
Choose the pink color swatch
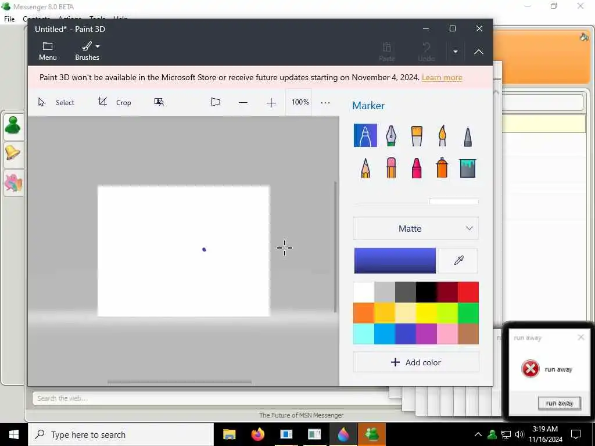[447, 334]
